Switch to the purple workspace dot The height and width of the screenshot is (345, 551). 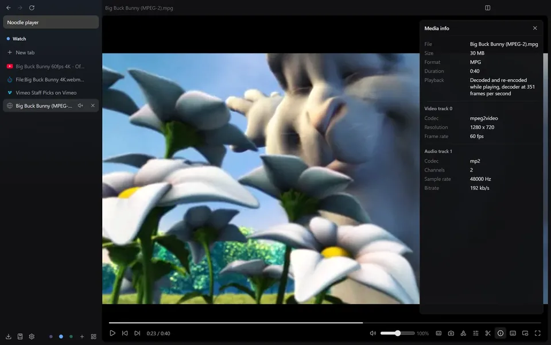[x=51, y=336]
